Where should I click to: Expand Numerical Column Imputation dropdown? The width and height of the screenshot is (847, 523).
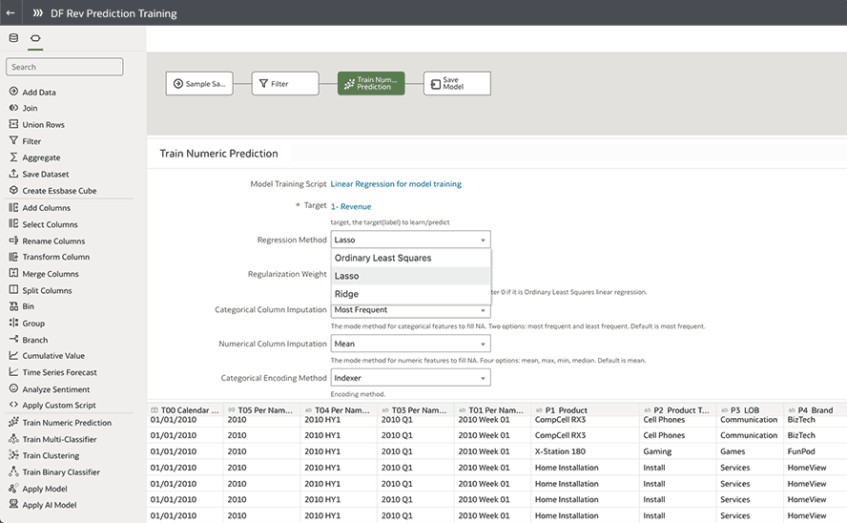[x=410, y=344]
